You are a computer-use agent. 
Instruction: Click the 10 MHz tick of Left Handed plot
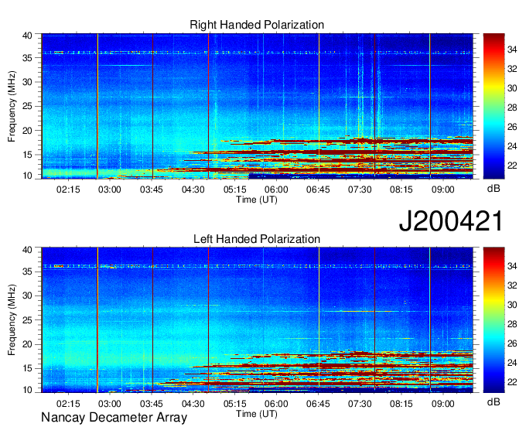(x=27, y=390)
